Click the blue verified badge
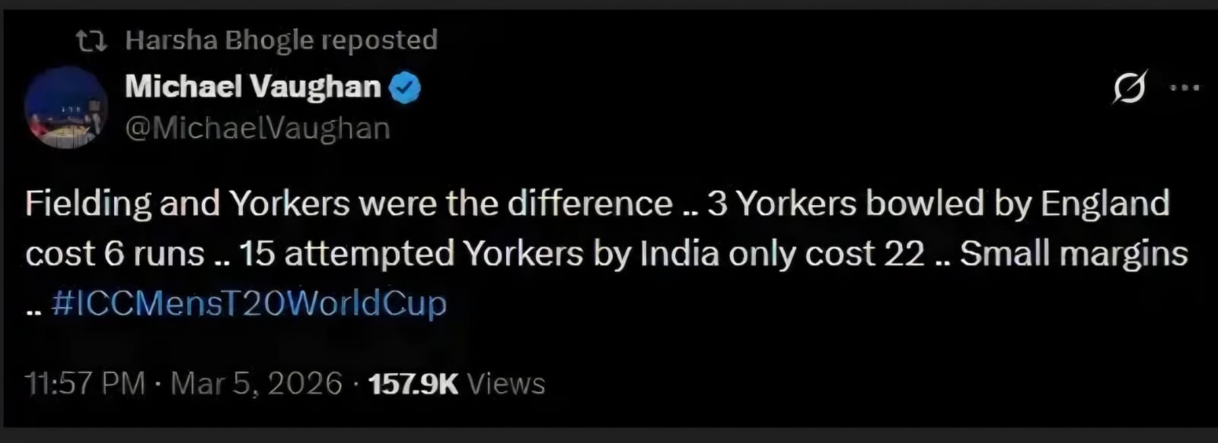This screenshot has height=443, width=1218. click(405, 87)
